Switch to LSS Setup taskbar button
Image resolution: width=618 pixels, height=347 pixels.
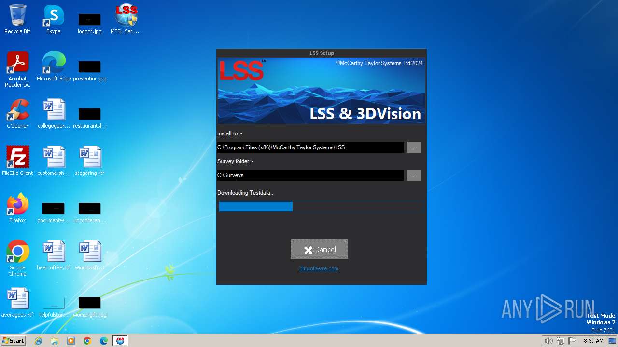pos(120,341)
